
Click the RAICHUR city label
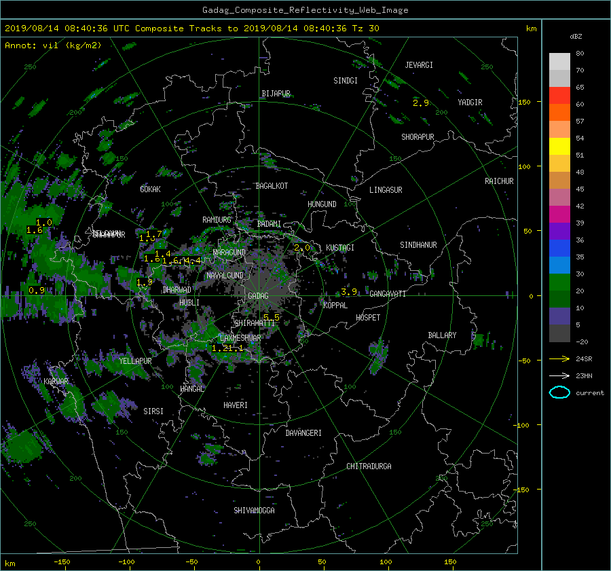coord(499,181)
